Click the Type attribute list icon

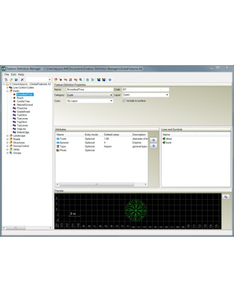(x=58, y=146)
